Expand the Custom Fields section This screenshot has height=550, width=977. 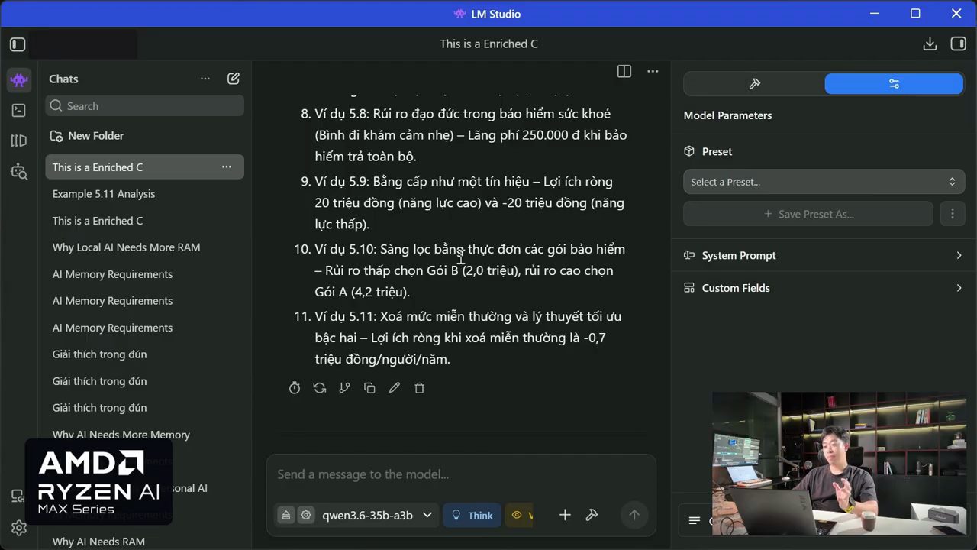(x=824, y=288)
